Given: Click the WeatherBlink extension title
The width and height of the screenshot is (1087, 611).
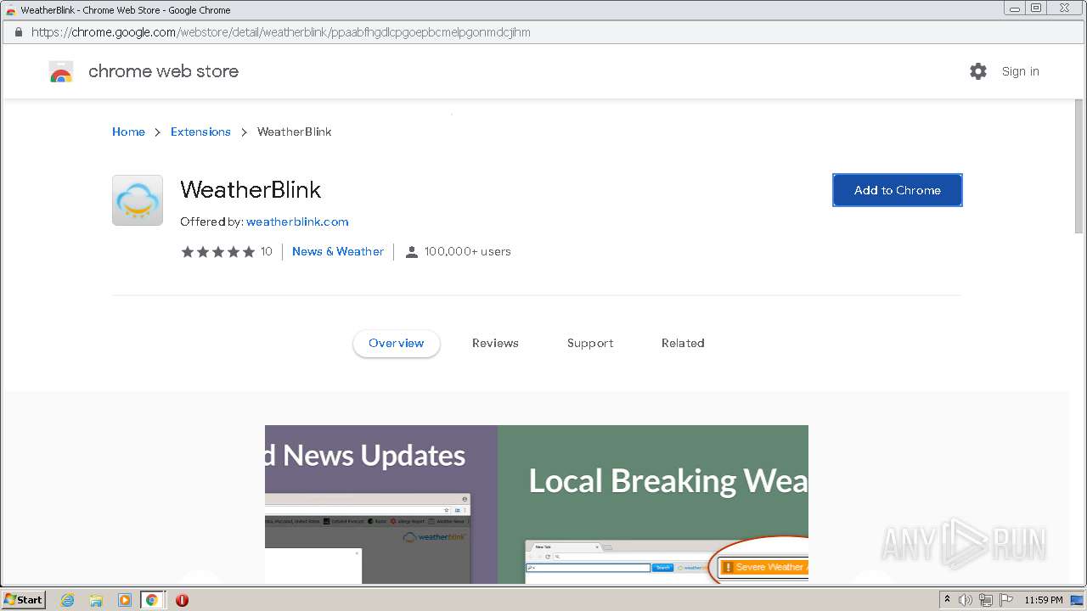Looking at the screenshot, I should (251, 189).
